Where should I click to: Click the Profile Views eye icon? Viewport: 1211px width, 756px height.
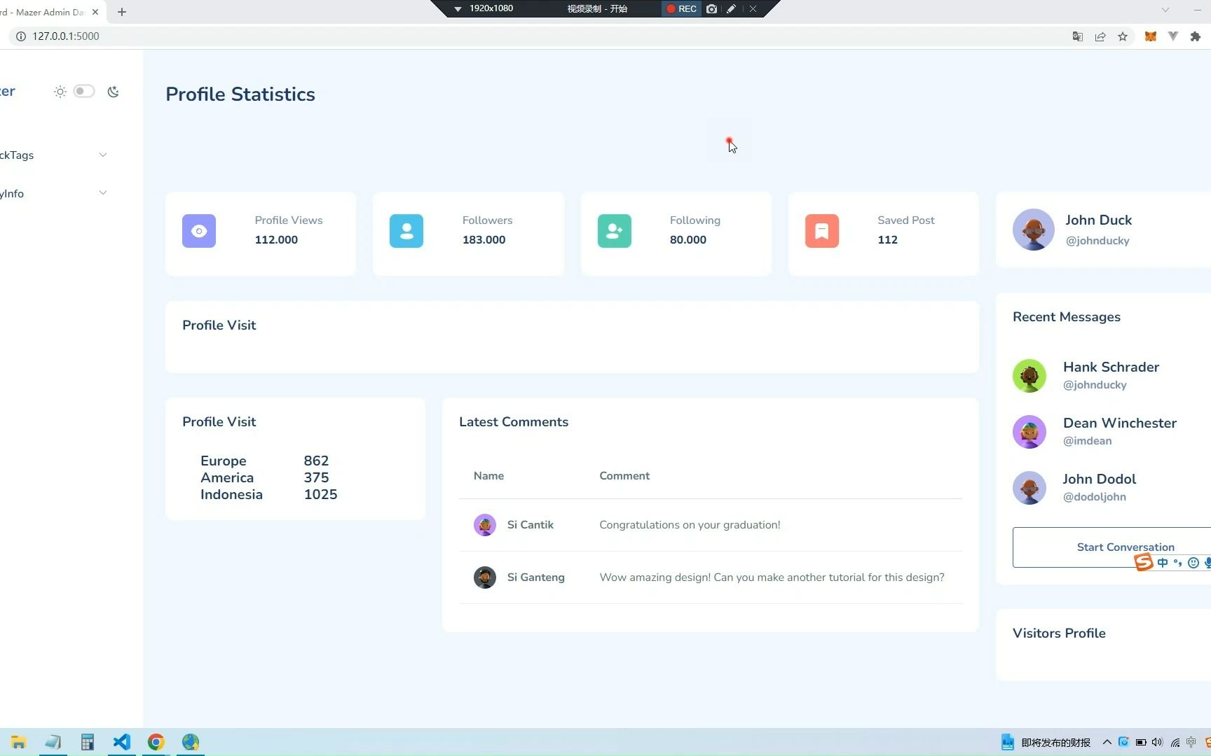pos(199,231)
